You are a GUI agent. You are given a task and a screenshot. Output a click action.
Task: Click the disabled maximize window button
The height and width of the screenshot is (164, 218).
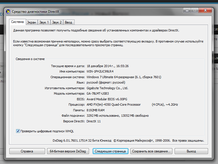pyautogui.click(x=195, y=10)
